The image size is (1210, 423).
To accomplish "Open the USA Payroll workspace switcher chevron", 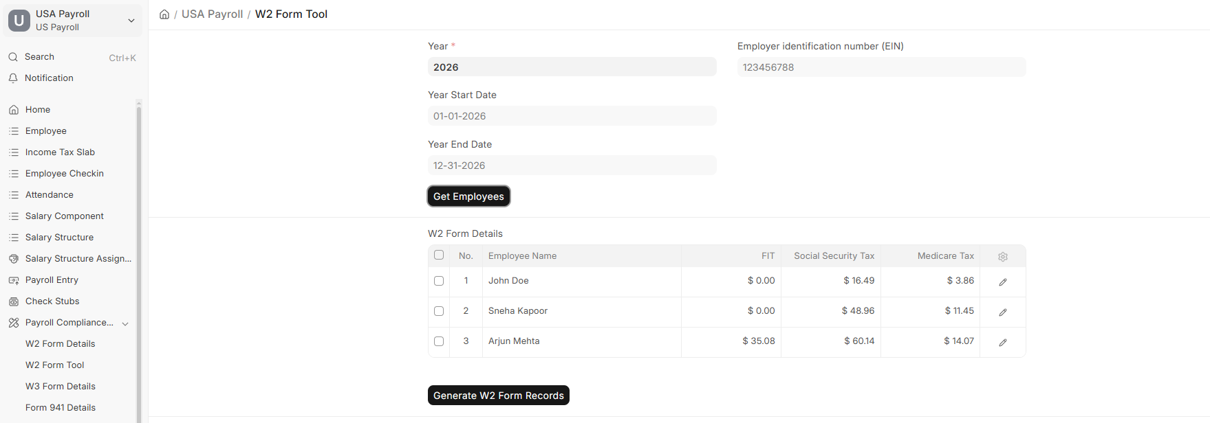I will (x=131, y=21).
